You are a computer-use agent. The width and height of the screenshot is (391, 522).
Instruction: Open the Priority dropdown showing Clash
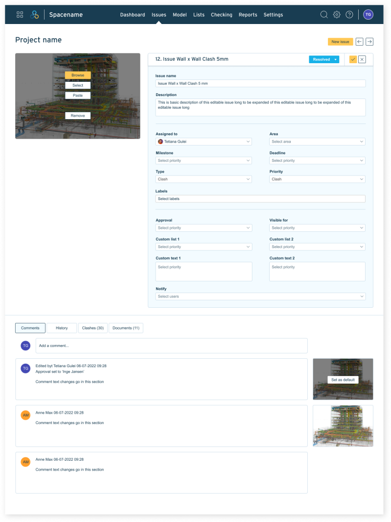tap(317, 179)
